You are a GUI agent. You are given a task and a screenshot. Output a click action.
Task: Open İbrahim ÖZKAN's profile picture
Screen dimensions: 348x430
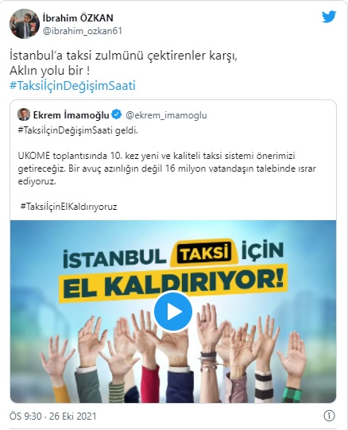(25, 24)
